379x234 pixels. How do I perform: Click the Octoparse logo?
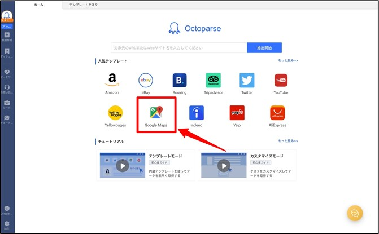[x=195, y=28]
